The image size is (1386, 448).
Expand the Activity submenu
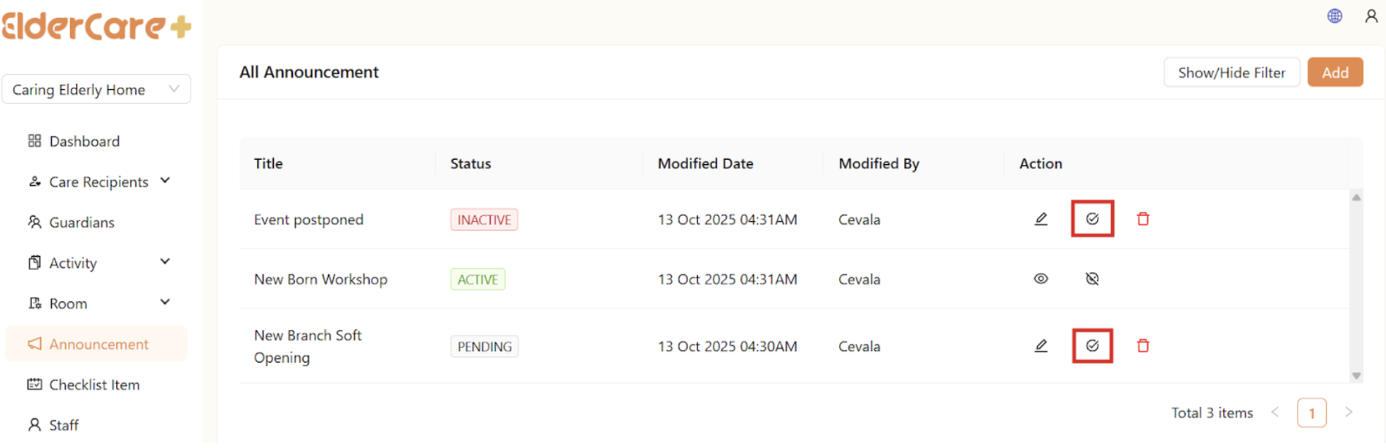point(165,262)
